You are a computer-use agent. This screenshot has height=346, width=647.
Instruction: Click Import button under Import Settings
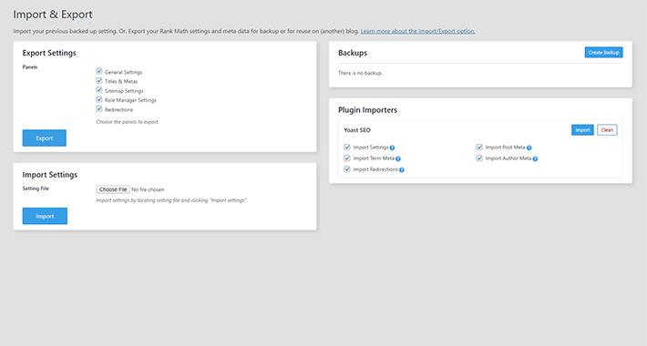coord(45,216)
